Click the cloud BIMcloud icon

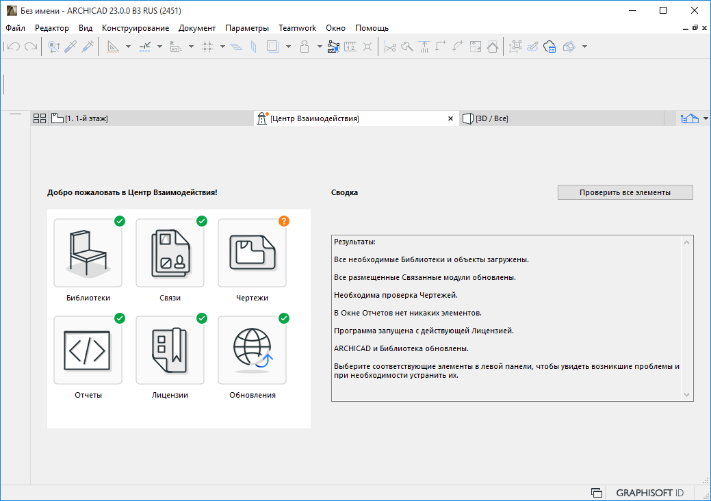coord(550,47)
